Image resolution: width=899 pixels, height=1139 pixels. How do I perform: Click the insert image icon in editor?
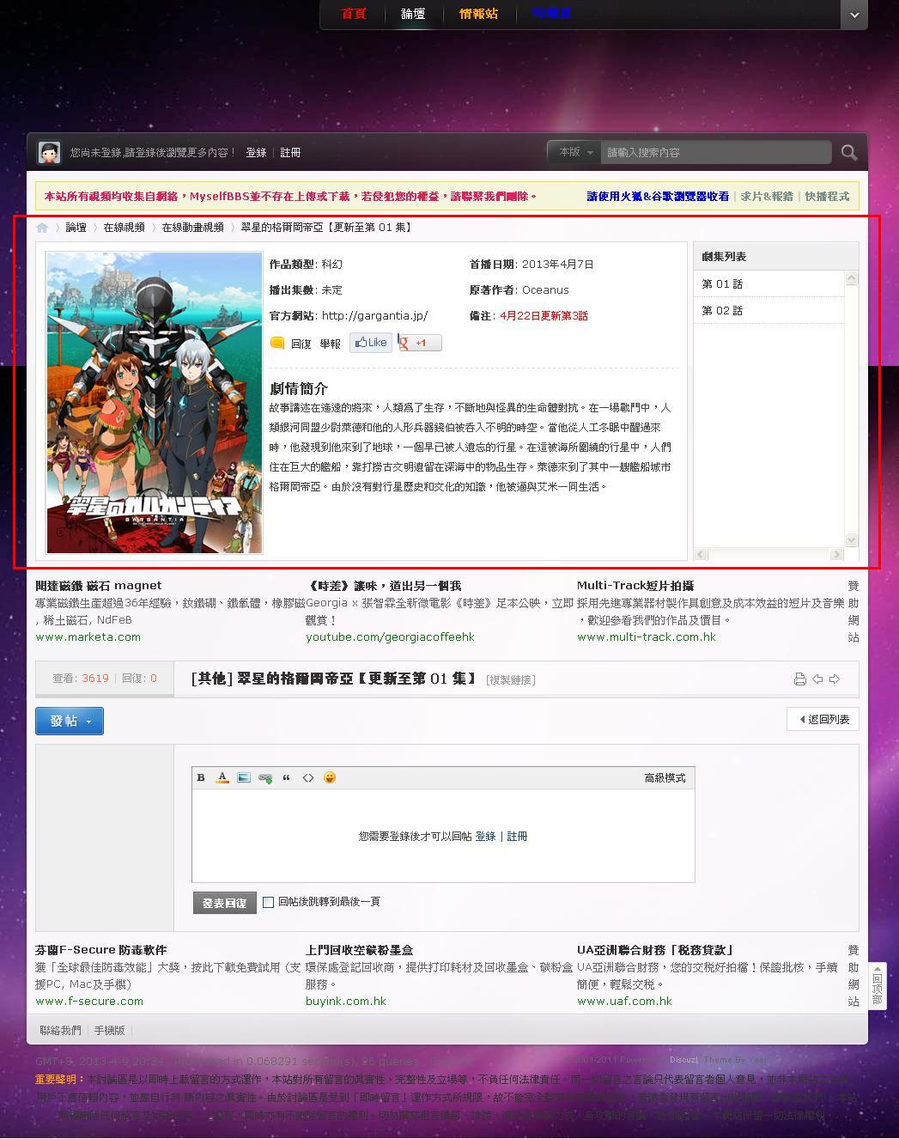[244, 777]
